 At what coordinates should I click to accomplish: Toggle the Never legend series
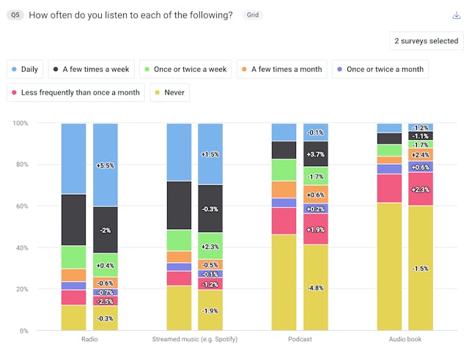[170, 93]
